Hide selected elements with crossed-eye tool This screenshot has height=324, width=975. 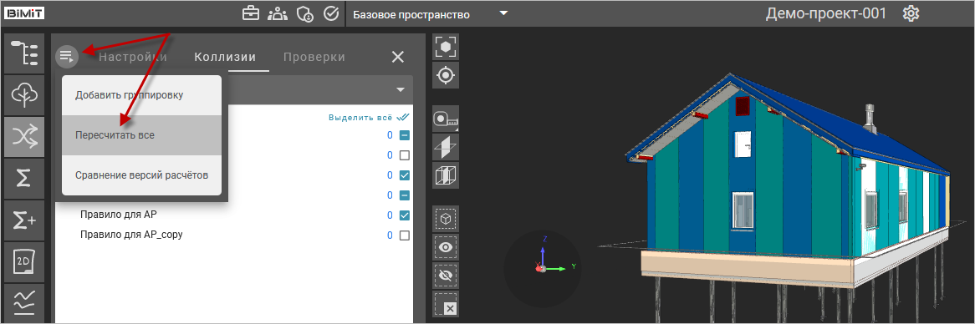coord(445,276)
